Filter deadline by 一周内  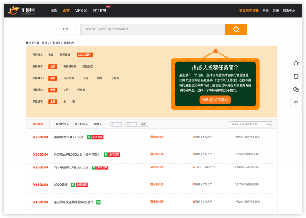pyautogui.click(x=98, y=78)
